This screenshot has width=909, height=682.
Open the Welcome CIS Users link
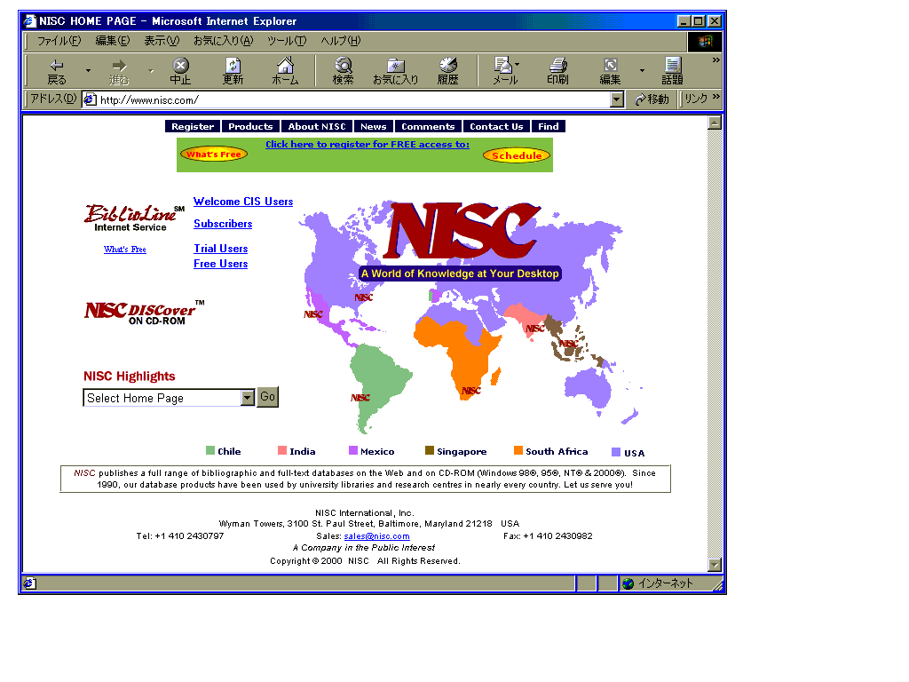(x=243, y=202)
